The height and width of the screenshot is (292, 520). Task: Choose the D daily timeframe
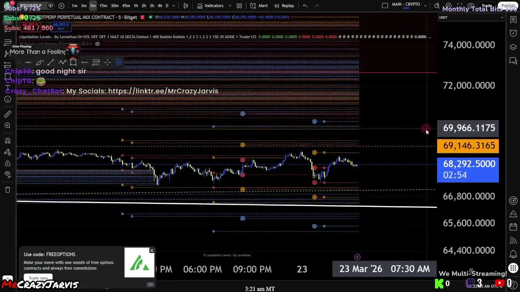pos(167,6)
